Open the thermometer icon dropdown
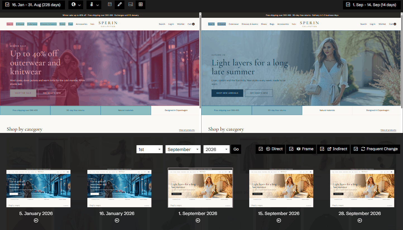Viewport: 403px width, 230px height. point(94,5)
